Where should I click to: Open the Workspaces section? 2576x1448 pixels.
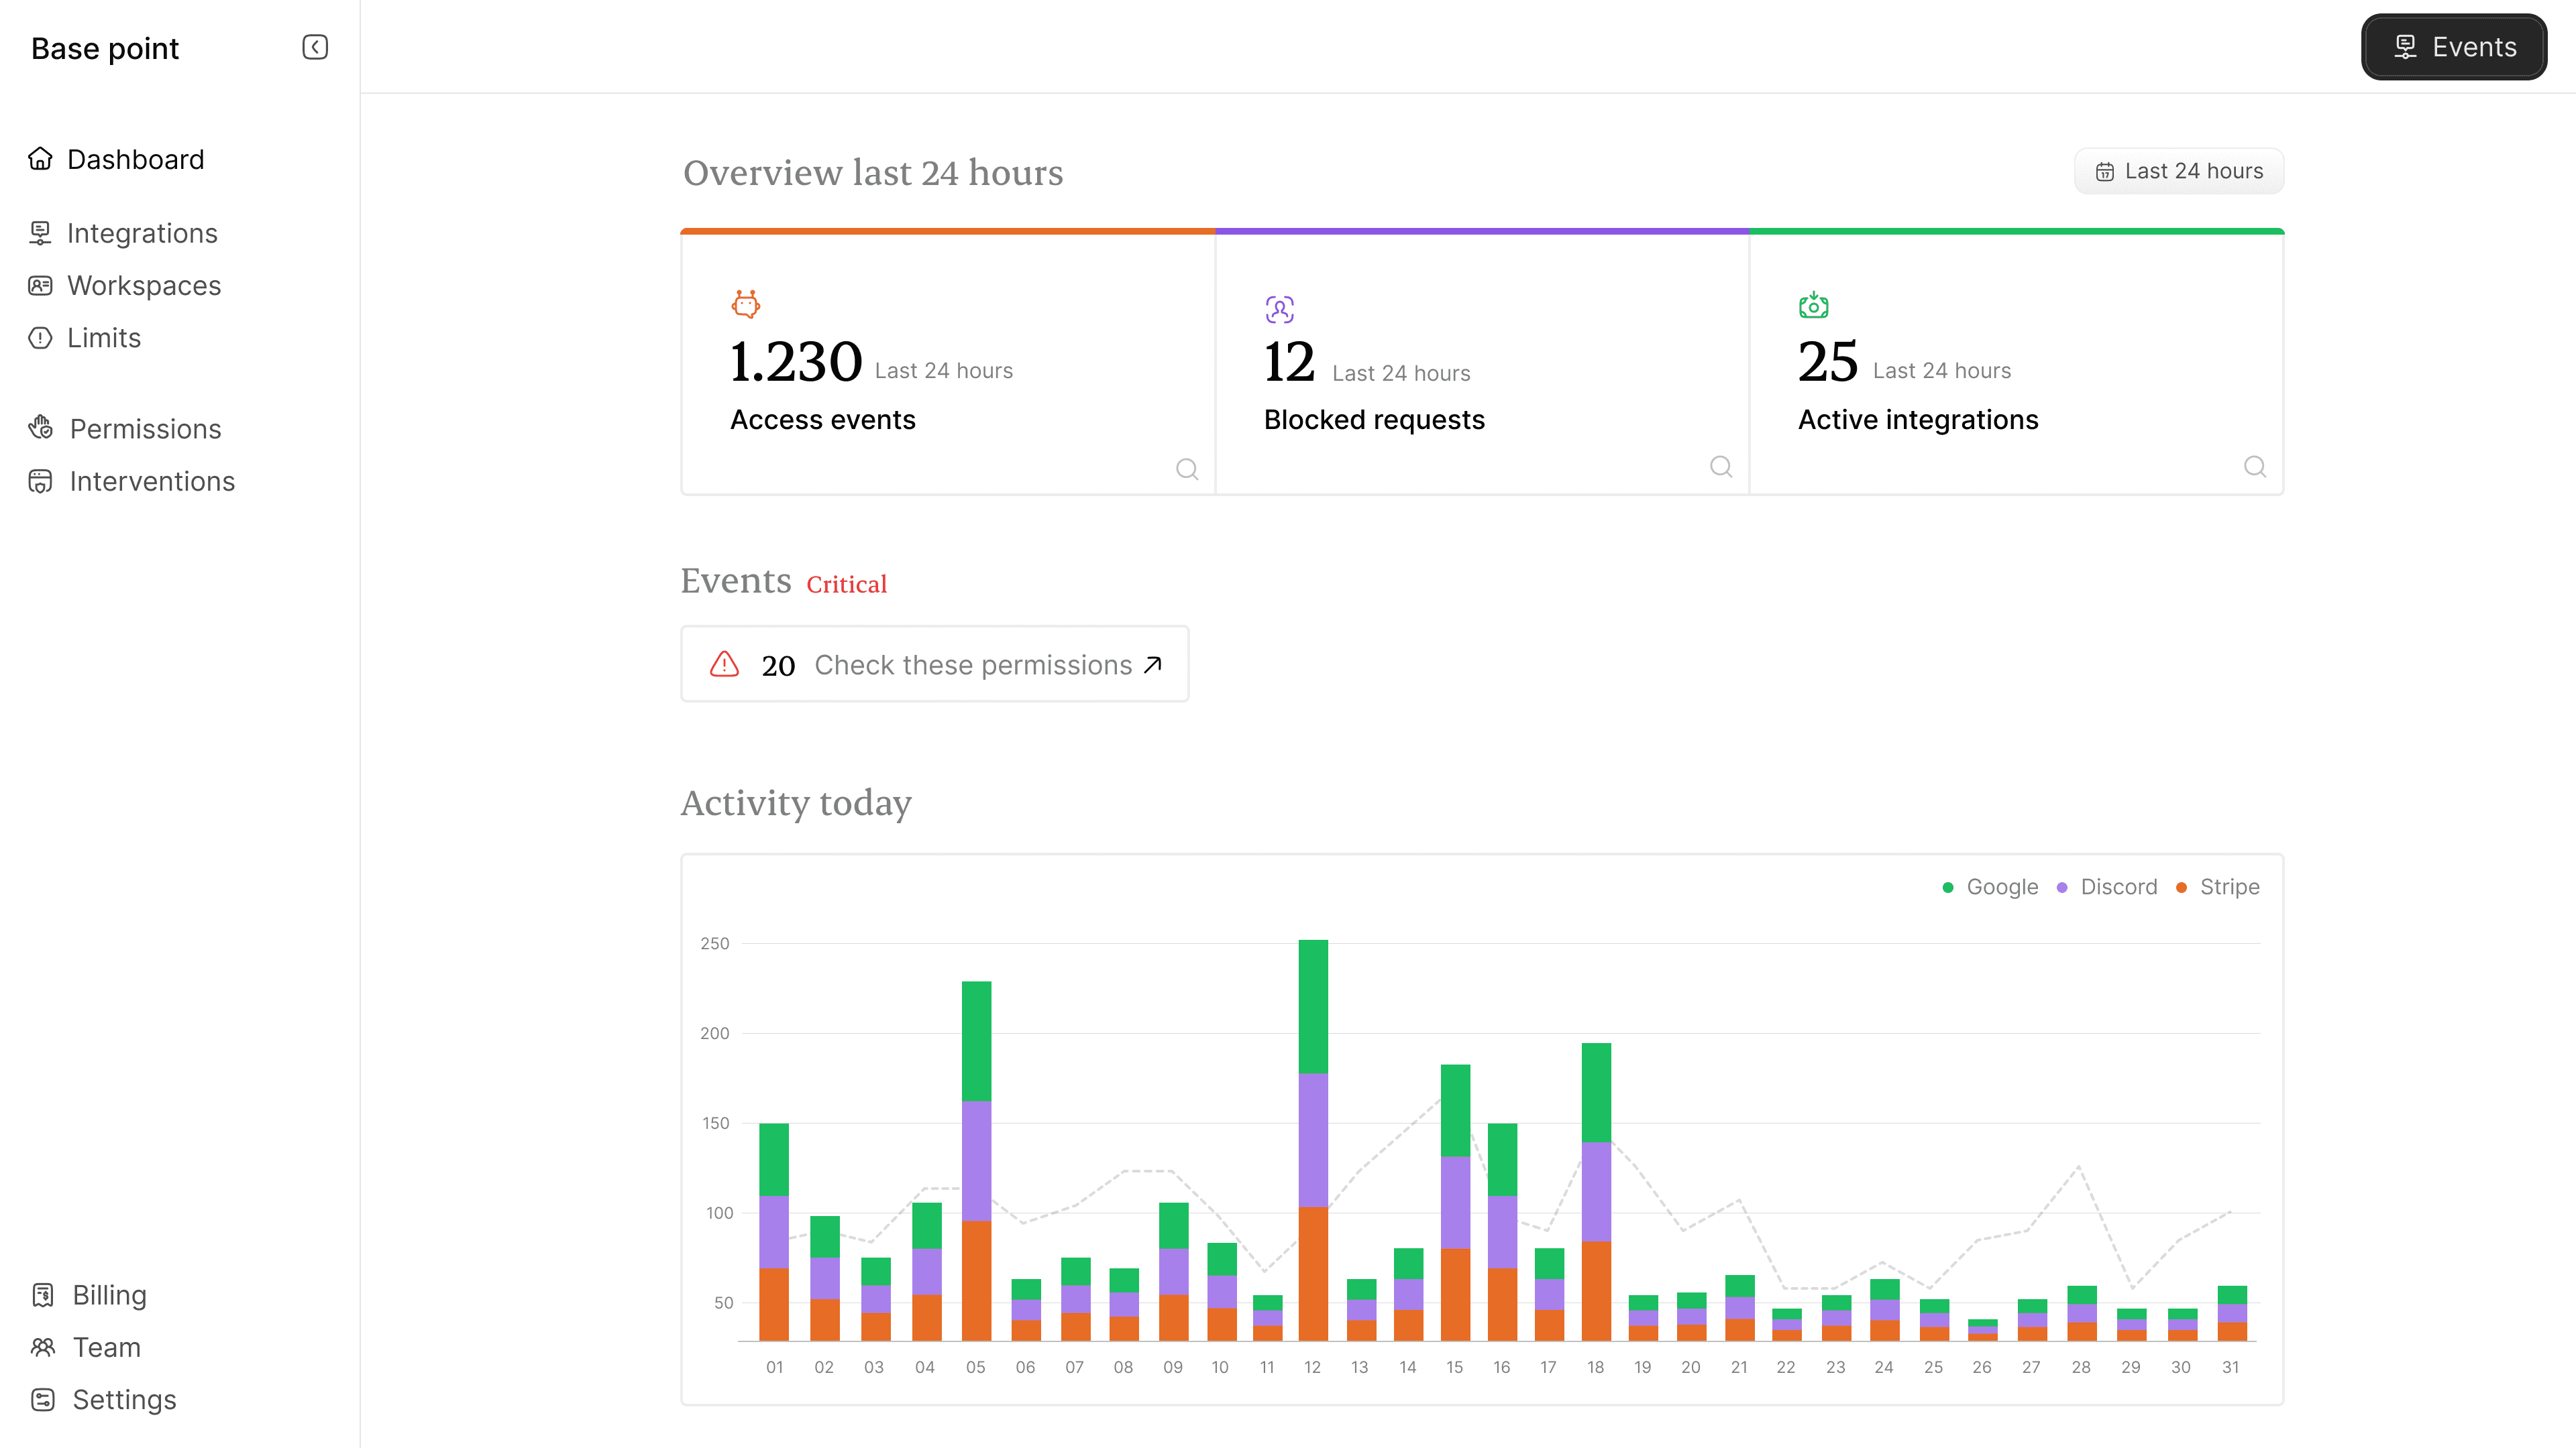pyautogui.click(x=144, y=286)
